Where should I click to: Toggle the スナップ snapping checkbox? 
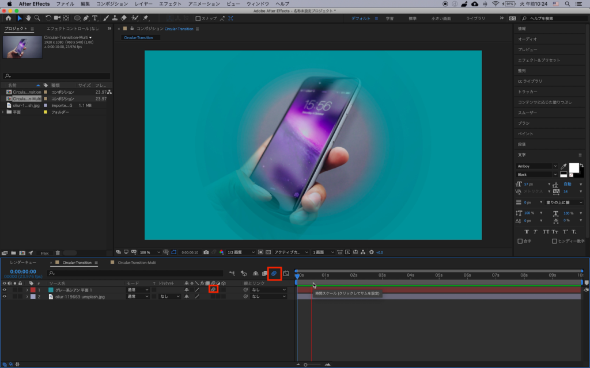[x=198, y=18]
